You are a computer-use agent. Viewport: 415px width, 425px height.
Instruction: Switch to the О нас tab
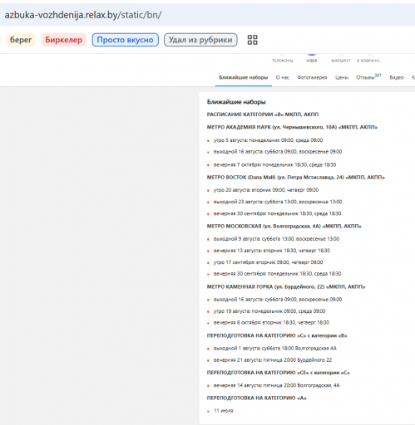coord(283,77)
